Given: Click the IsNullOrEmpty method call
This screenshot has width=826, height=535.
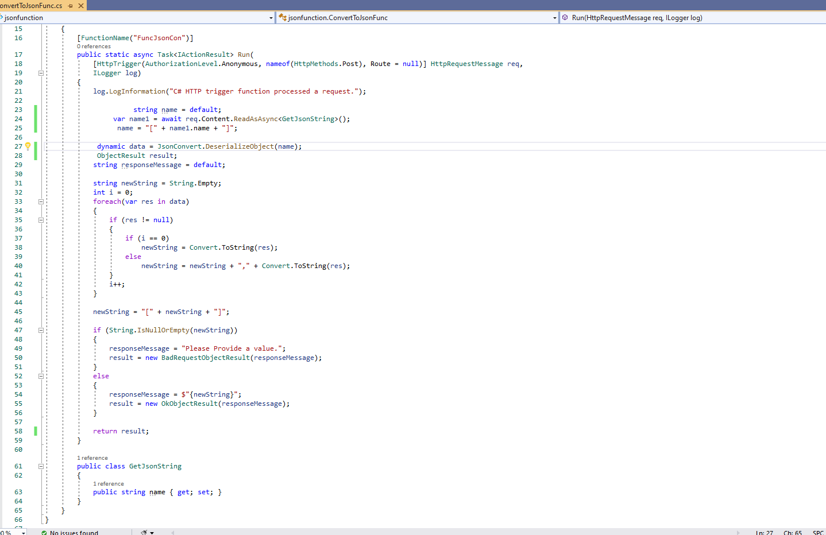Looking at the screenshot, I should 163,330.
